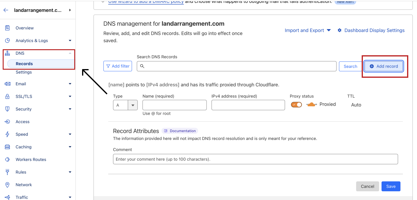Viewport: 417px width, 200px height.
Task: Click the IPv4 address input field
Action: coord(248,105)
